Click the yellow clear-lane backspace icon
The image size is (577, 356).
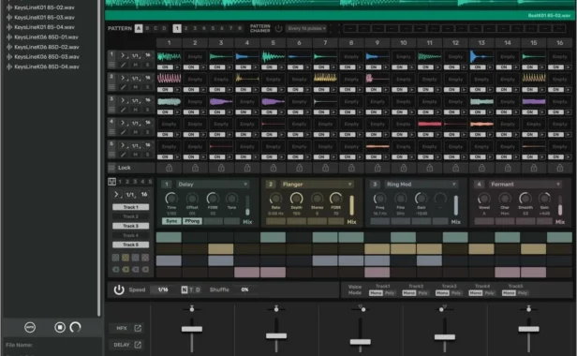(x=126, y=270)
